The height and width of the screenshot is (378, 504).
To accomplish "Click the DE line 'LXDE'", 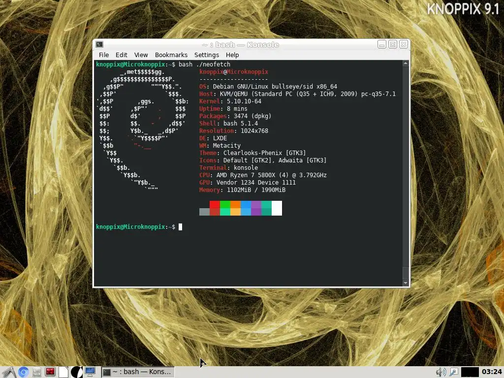I will pos(213,138).
